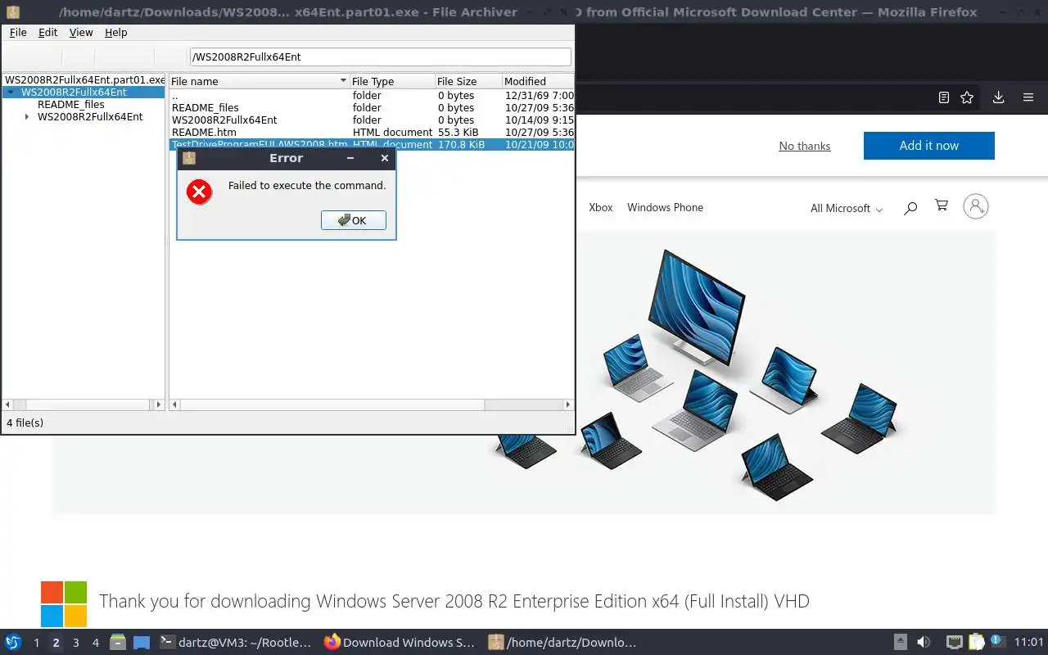1048x655 pixels.
Task: Collapse the selected WS2008R2Fullx64Ent tree node
Action: click(11, 93)
